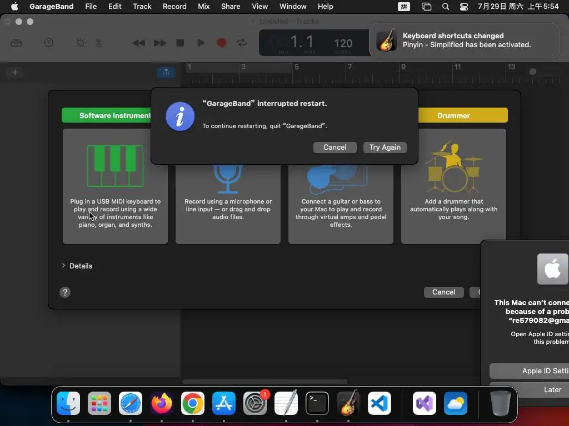569x426 pixels.
Task: Open the Window menu
Action: pyautogui.click(x=293, y=6)
